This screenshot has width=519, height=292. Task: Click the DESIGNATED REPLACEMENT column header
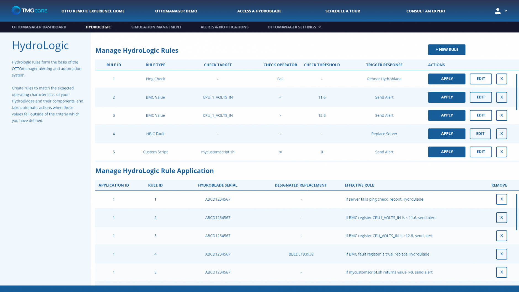tap(301, 185)
